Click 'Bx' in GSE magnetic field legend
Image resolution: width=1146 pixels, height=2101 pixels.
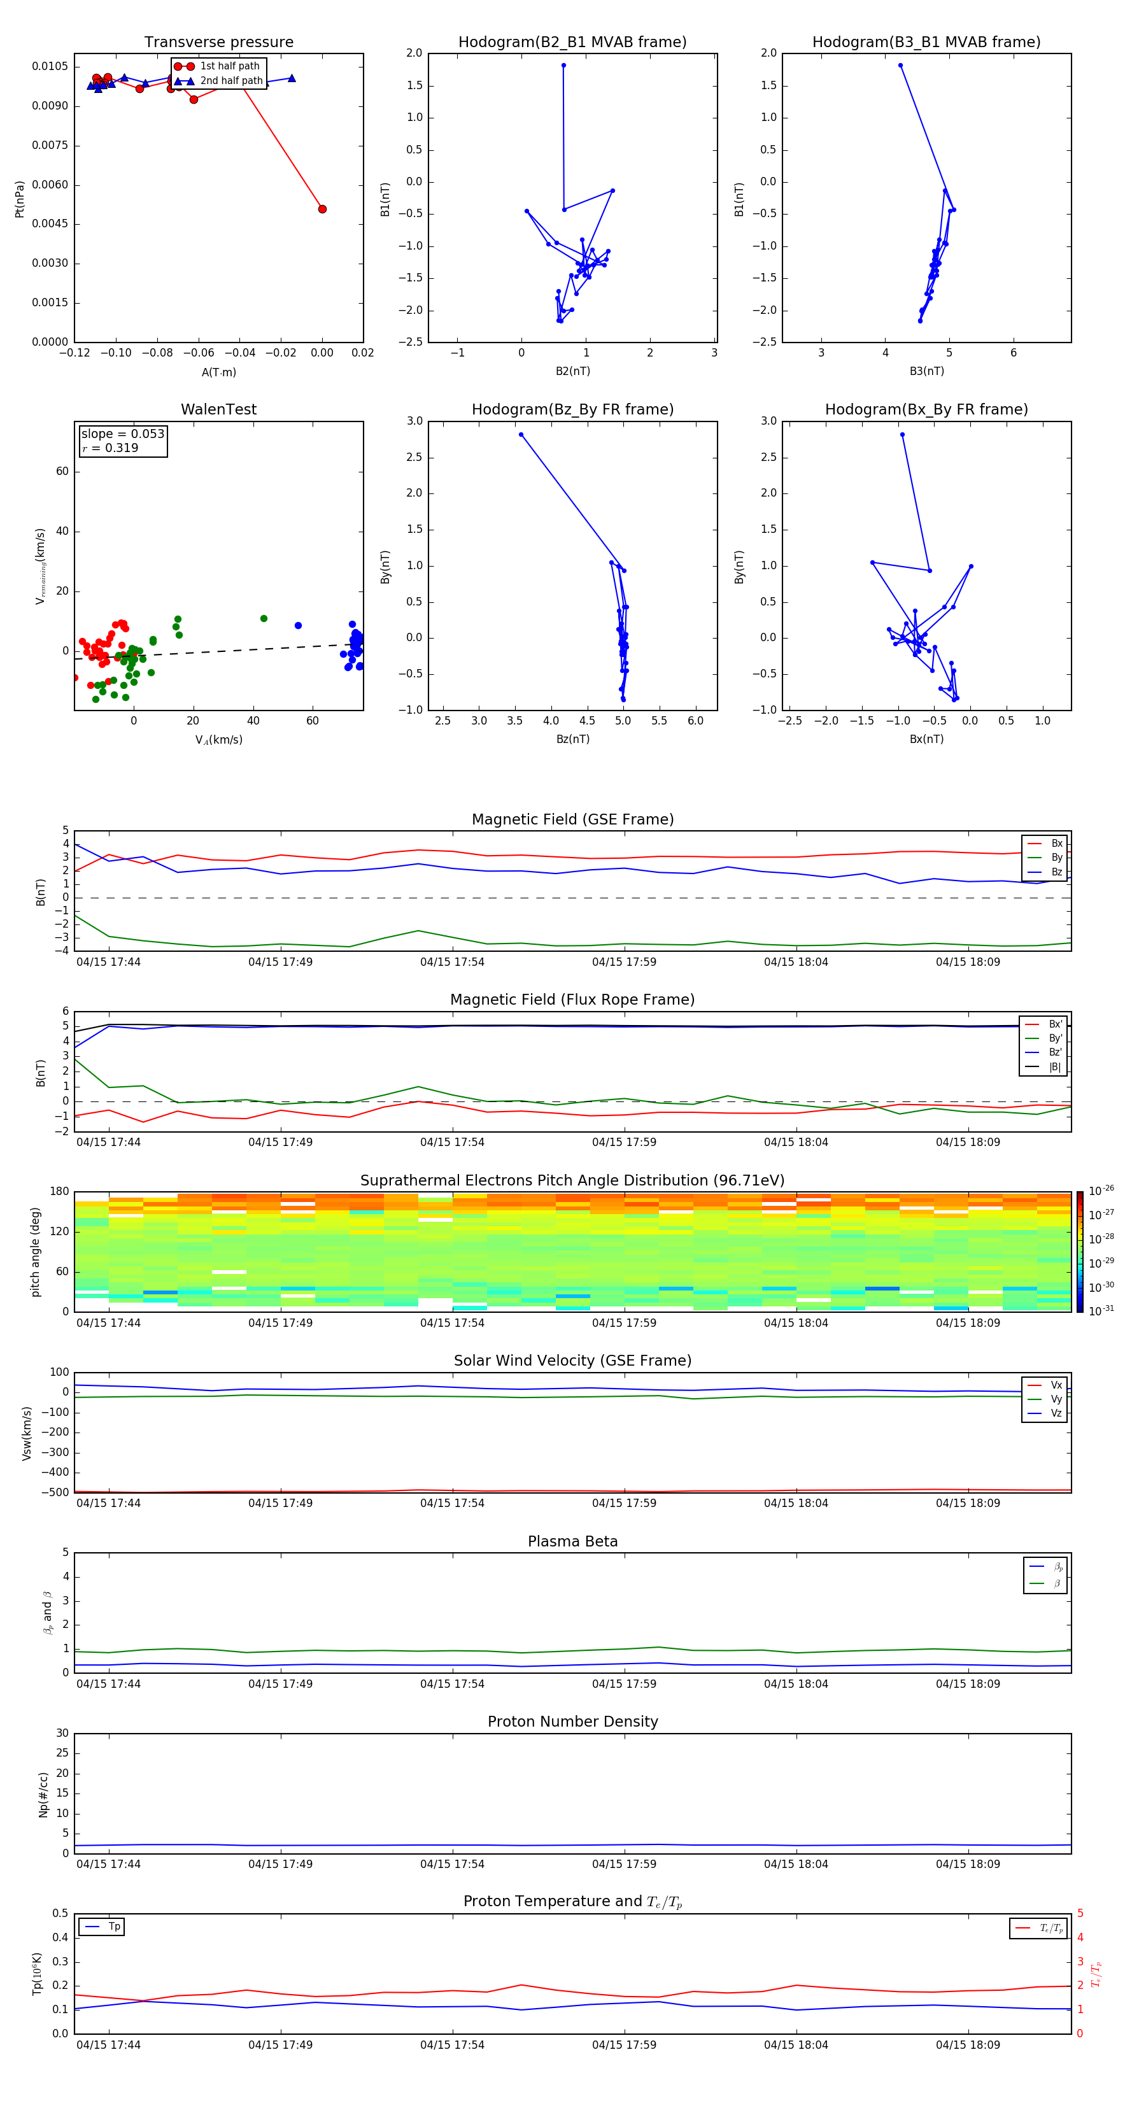click(x=1045, y=844)
